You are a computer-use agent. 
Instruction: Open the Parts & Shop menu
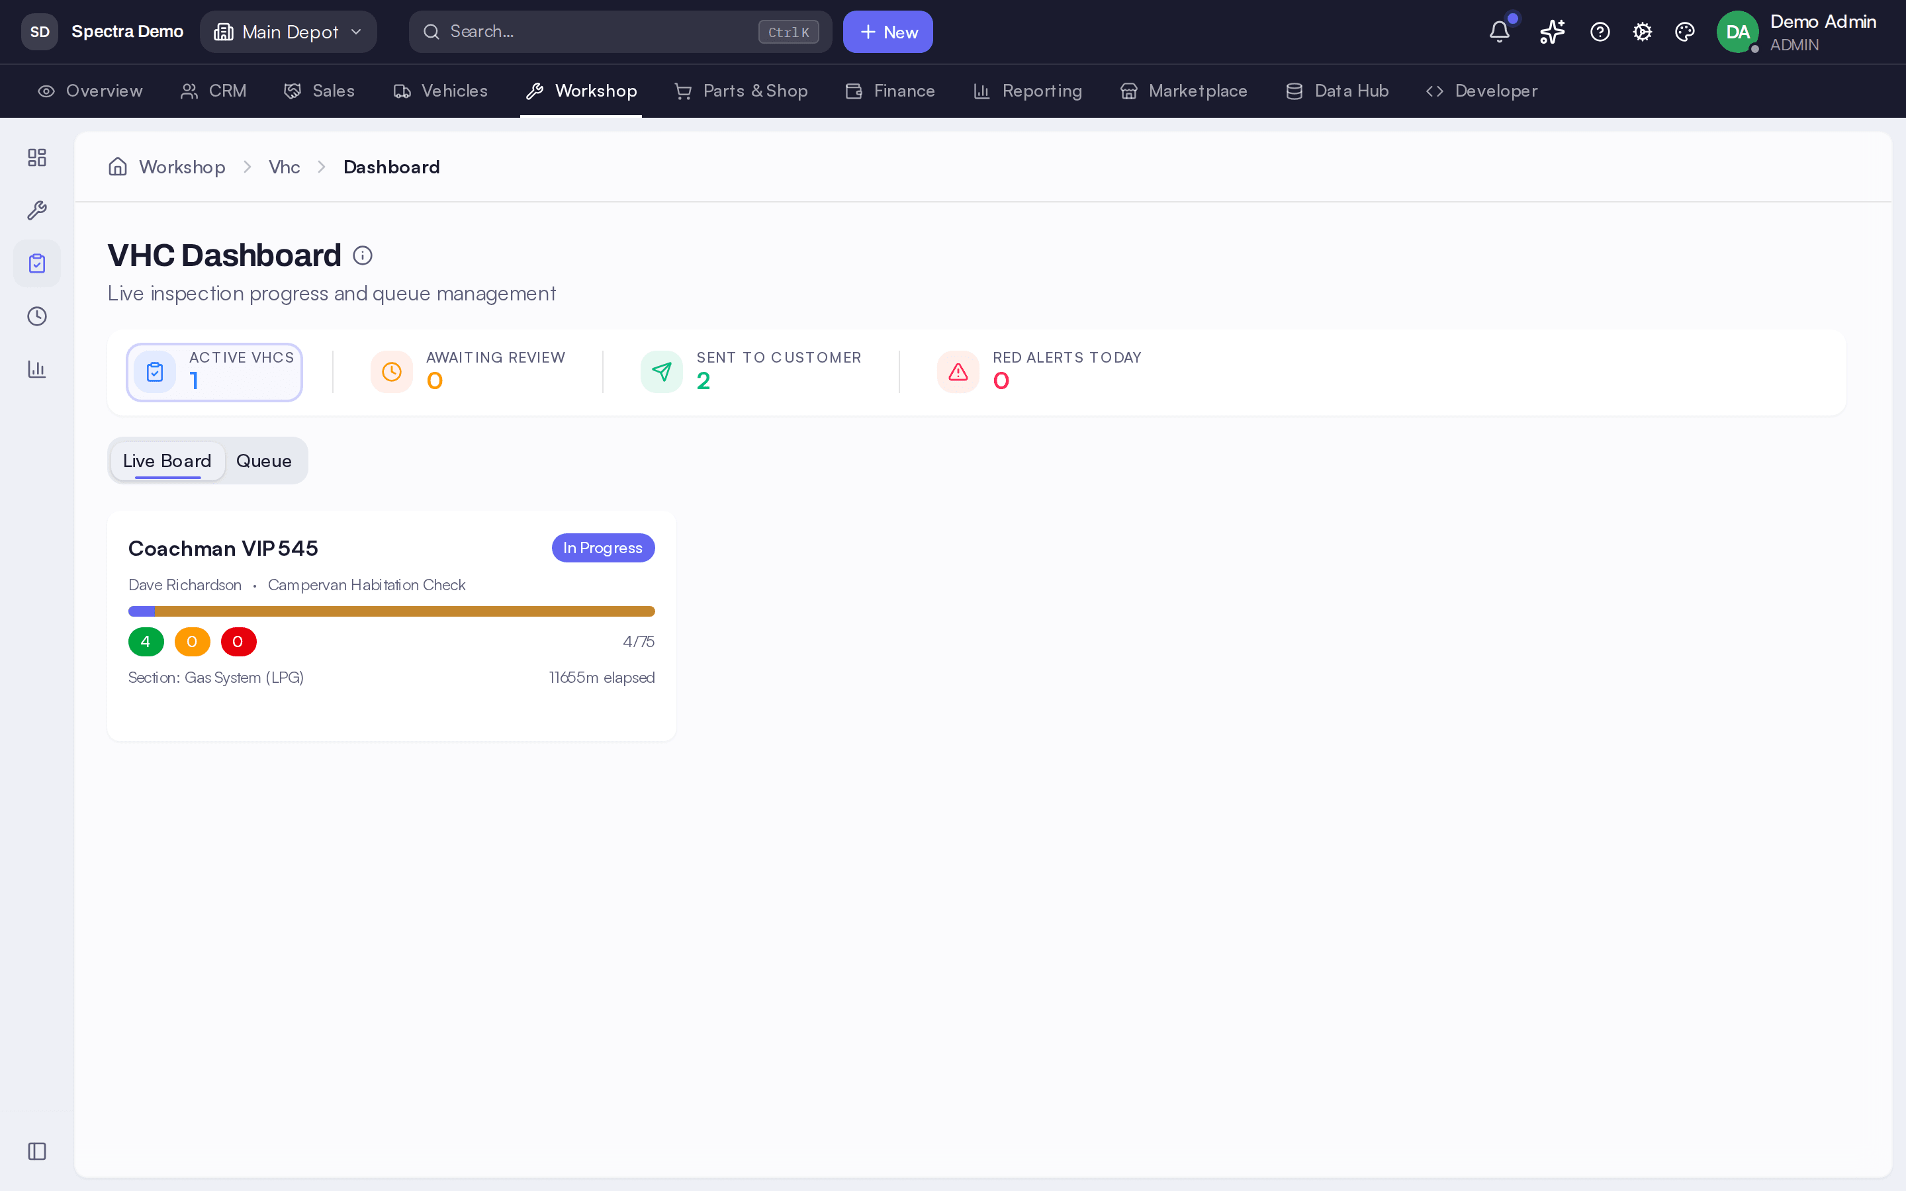[741, 91]
